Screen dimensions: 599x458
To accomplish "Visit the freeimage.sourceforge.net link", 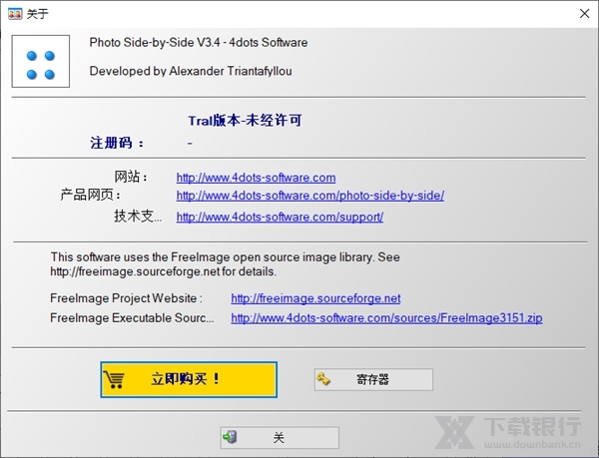I will coord(315,298).
